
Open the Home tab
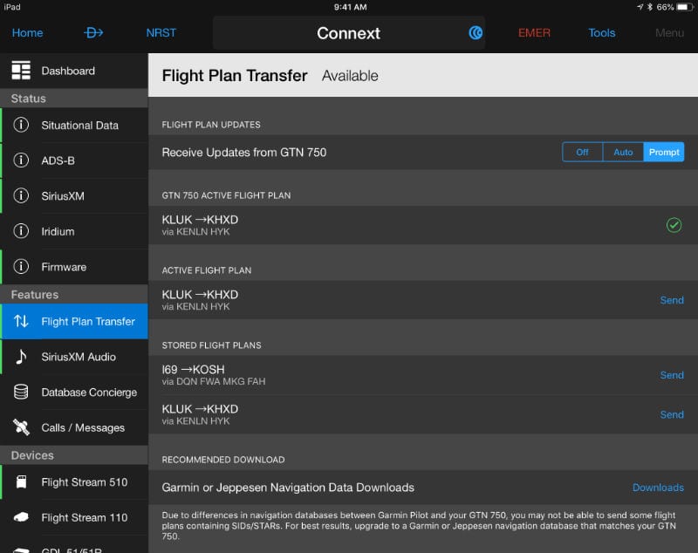pos(28,32)
